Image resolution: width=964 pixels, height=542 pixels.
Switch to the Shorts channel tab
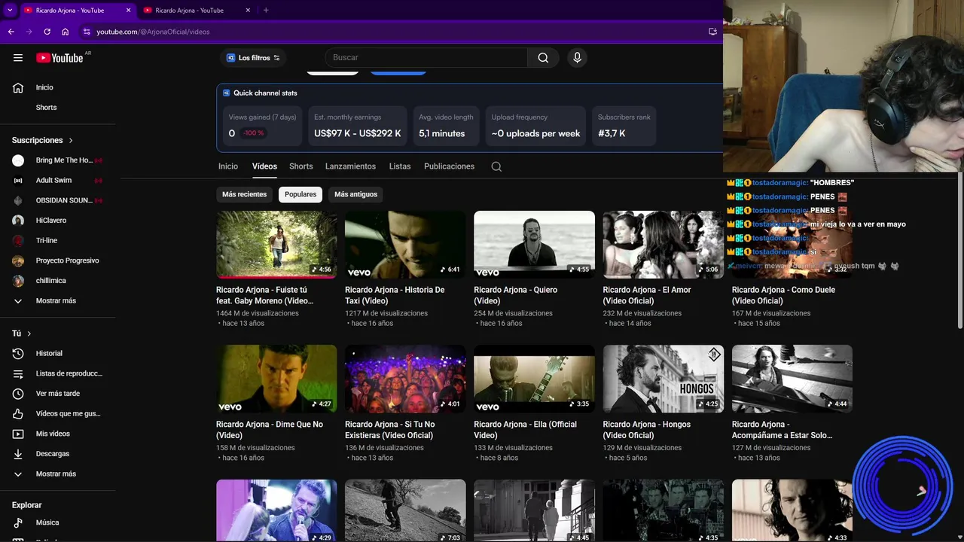pyautogui.click(x=300, y=166)
